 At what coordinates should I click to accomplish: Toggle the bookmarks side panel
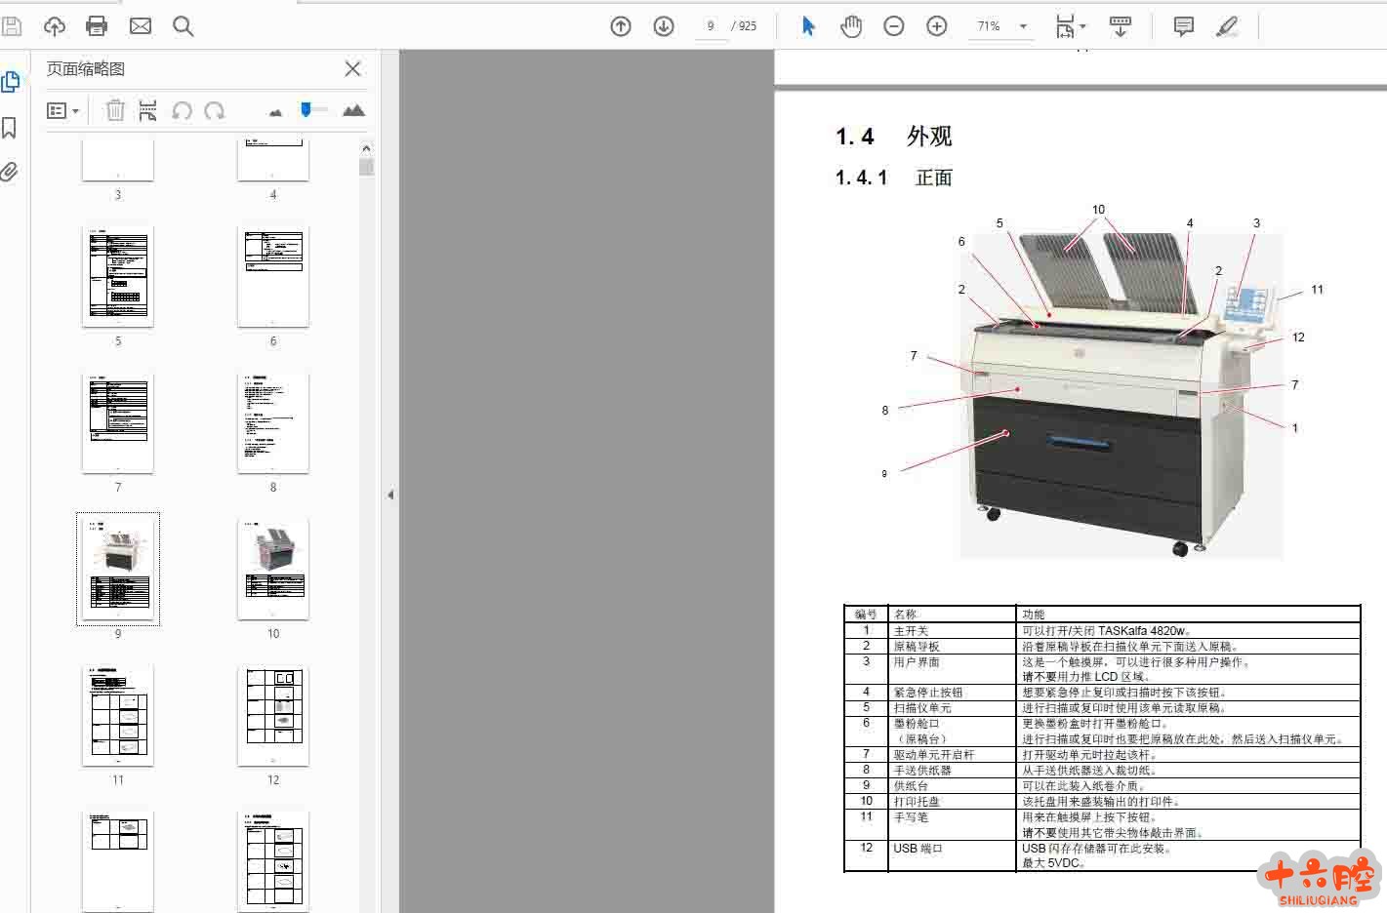(10, 128)
